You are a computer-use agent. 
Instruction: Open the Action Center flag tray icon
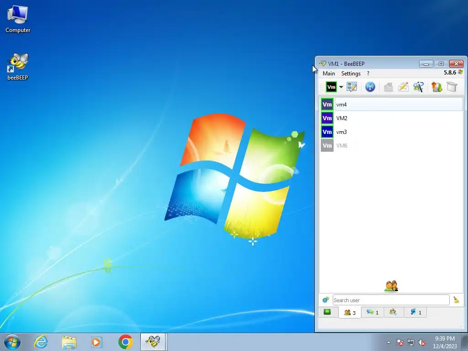point(400,343)
